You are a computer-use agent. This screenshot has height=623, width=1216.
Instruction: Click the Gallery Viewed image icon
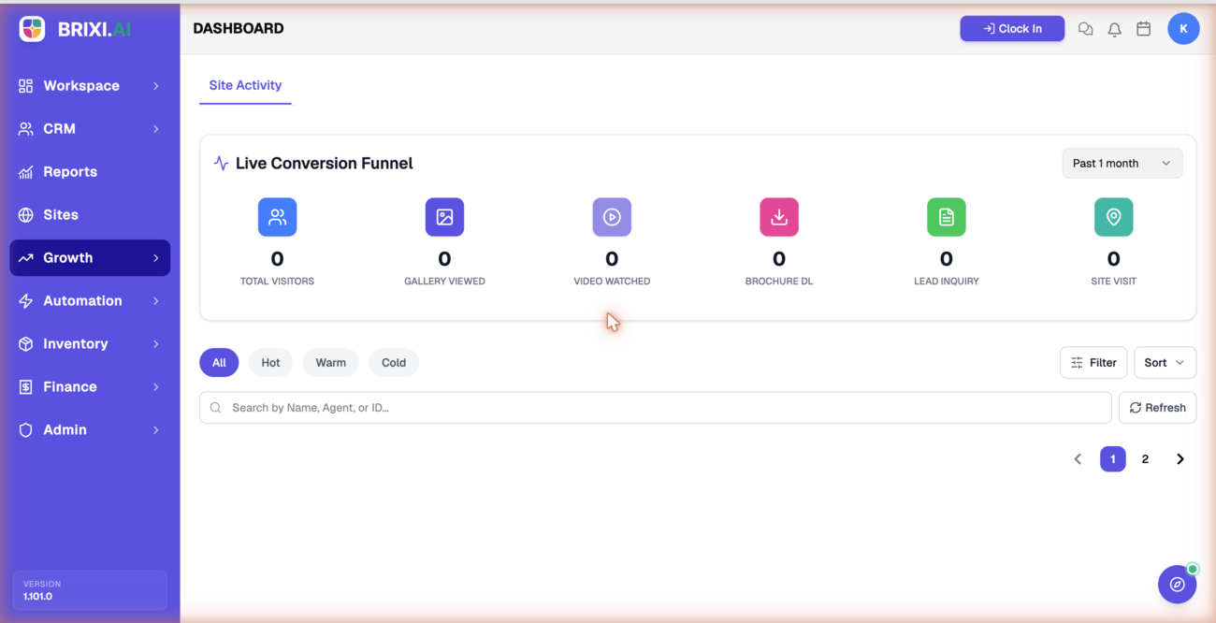tap(444, 217)
